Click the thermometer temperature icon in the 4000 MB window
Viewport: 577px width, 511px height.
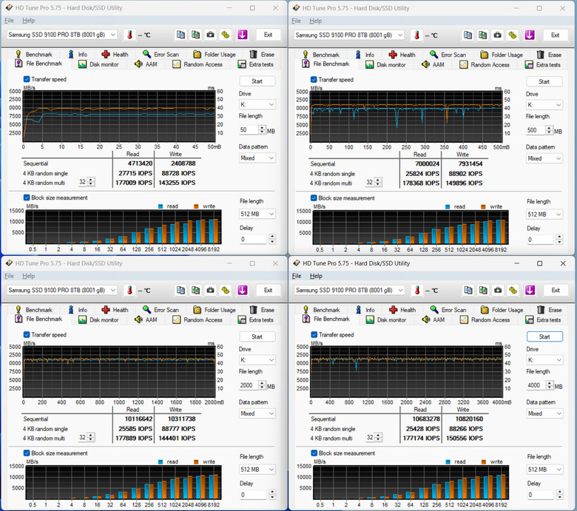pyautogui.click(x=417, y=290)
